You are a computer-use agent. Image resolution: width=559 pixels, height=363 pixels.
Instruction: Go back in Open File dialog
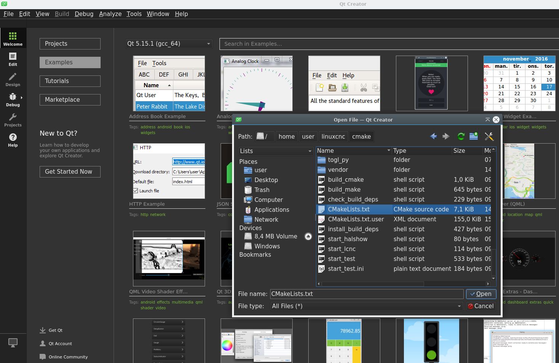tap(433, 136)
